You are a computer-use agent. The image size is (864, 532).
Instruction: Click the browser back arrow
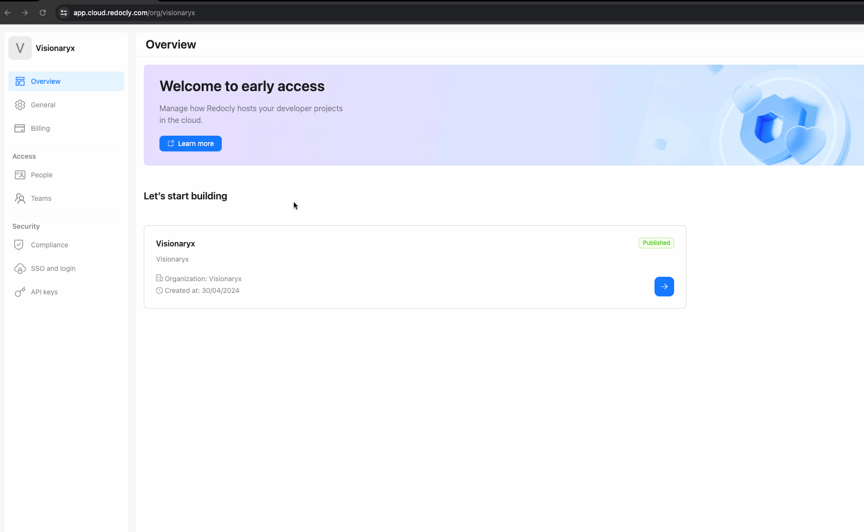[x=8, y=13]
